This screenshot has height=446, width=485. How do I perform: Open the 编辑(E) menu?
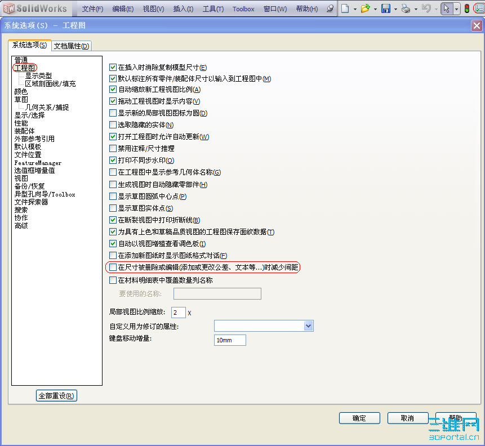(123, 9)
